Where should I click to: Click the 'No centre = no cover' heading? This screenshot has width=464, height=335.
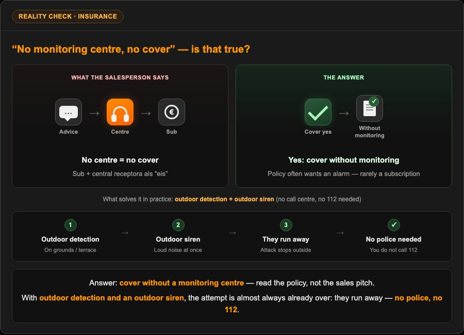pyautogui.click(x=120, y=160)
